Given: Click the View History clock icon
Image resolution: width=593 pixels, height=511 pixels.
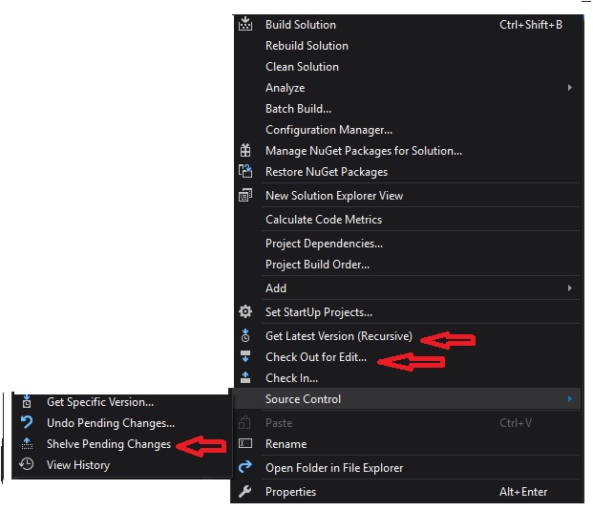Looking at the screenshot, I should coord(27,464).
